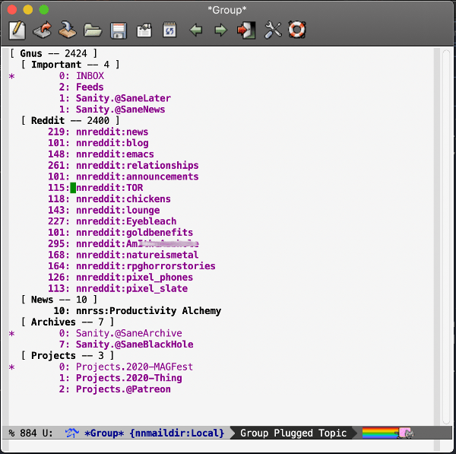Click the exit door icon
Screen dimensions: 456x454
click(x=246, y=30)
